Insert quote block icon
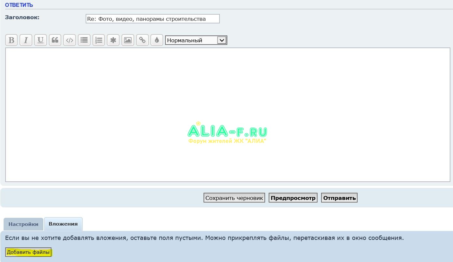This screenshot has height=262, width=453. 55,40
